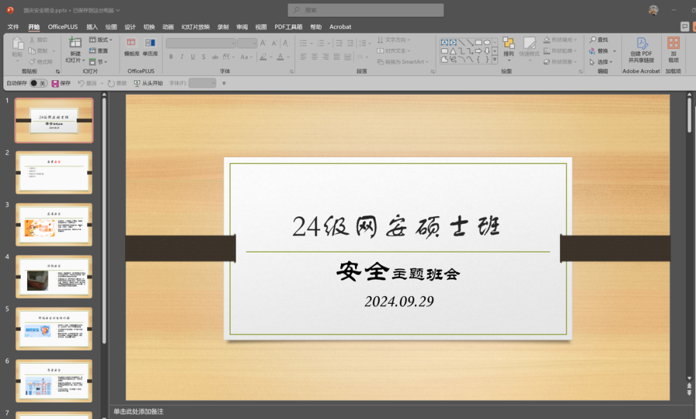Click the 新建幻灯片 (New Slide) icon
This screenshot has width=696, height=419.
[x=75, y=42]
